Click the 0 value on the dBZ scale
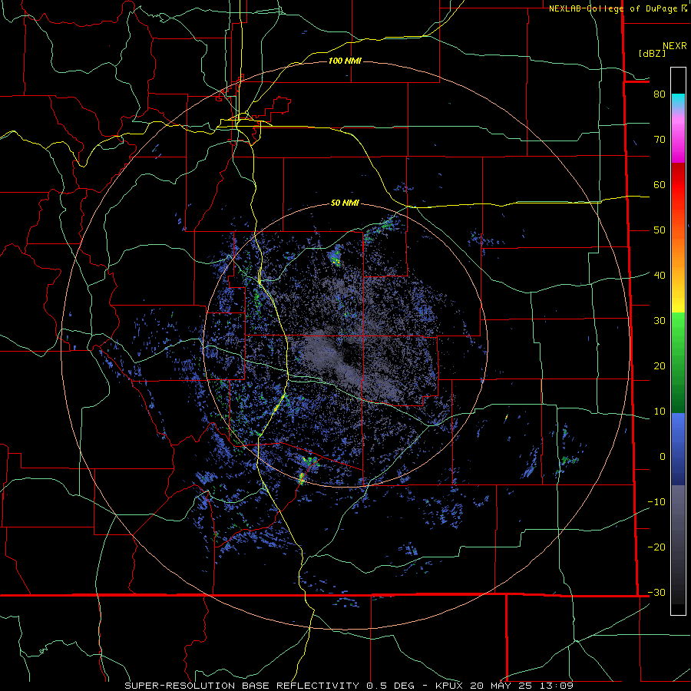 coord(663,457)
